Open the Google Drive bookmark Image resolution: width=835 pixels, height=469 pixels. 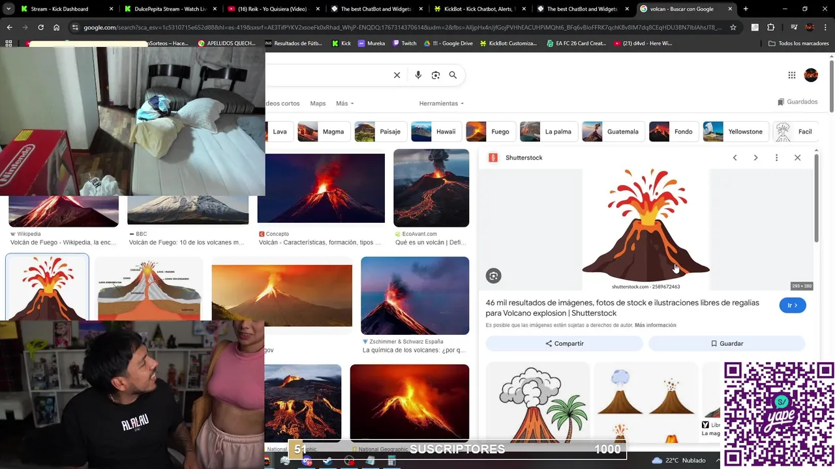(448, 43)
